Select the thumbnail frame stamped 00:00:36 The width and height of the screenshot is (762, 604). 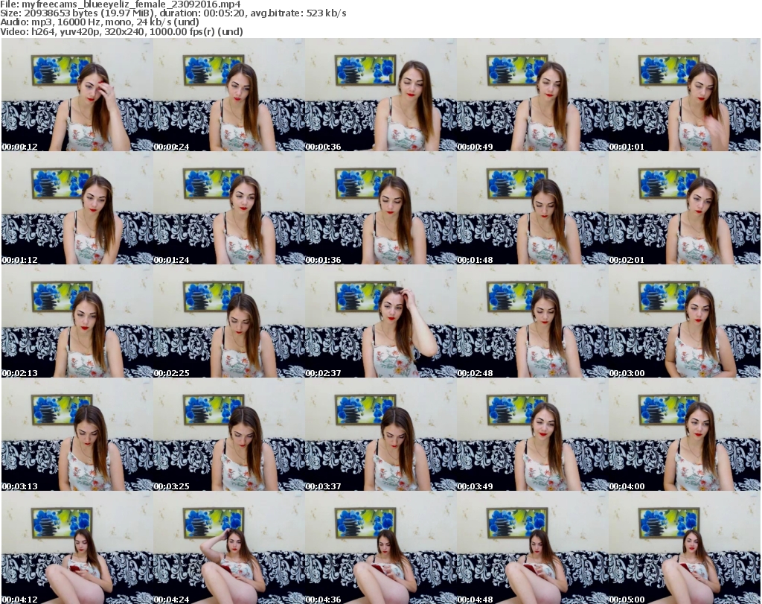pyautogui.click(x=380, y=95)
